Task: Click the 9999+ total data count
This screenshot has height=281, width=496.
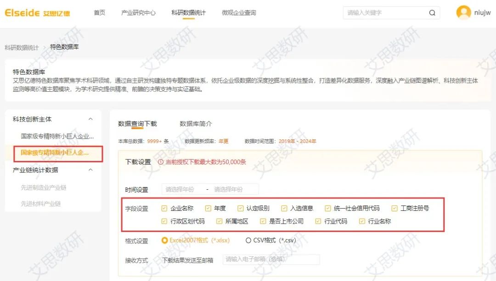Action: [154, 141]
